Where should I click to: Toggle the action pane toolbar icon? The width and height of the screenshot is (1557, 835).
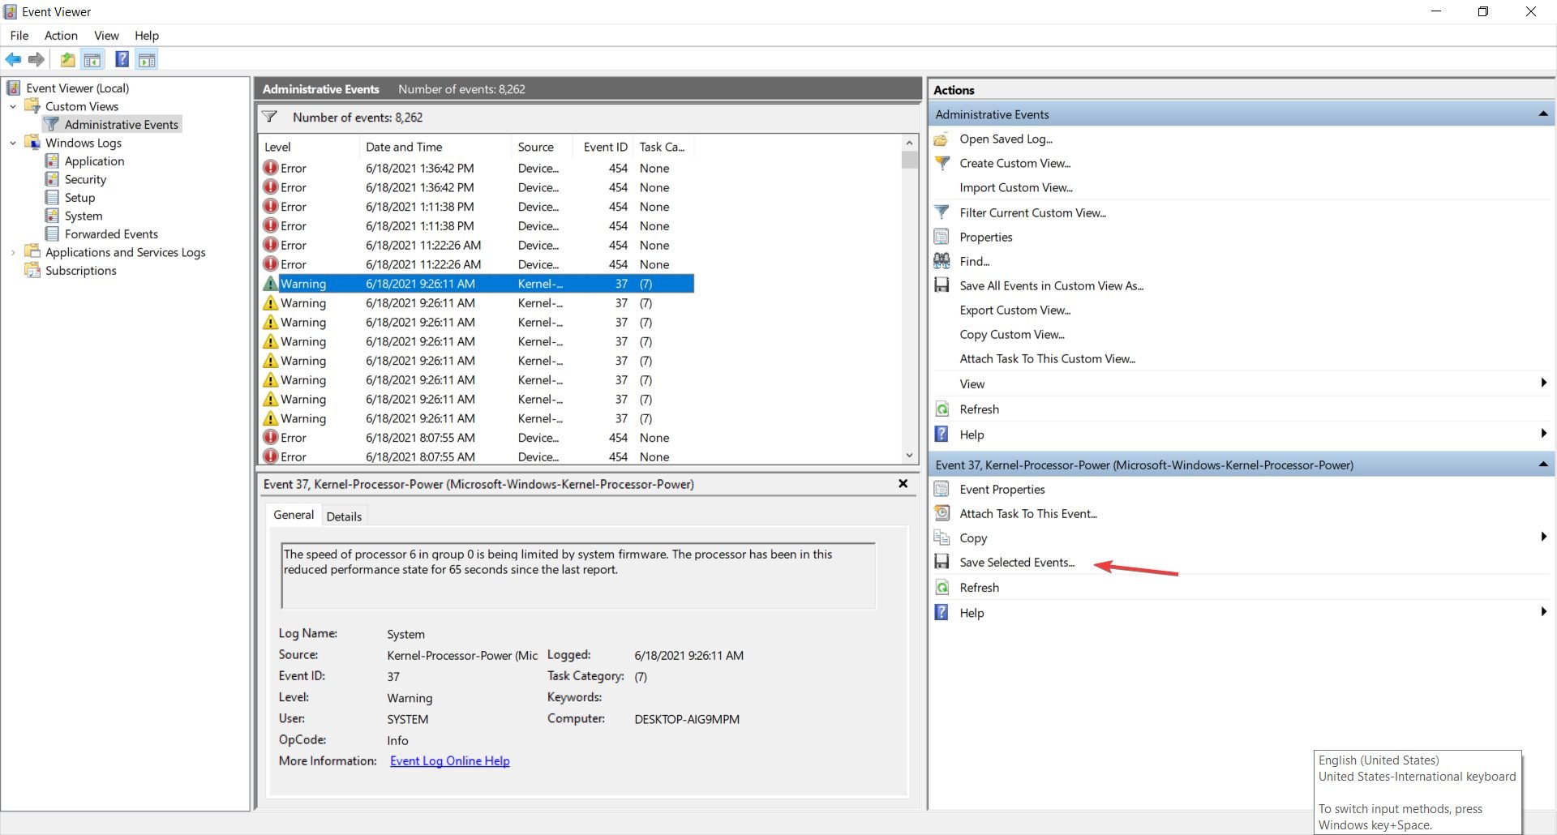pos(147,59)
